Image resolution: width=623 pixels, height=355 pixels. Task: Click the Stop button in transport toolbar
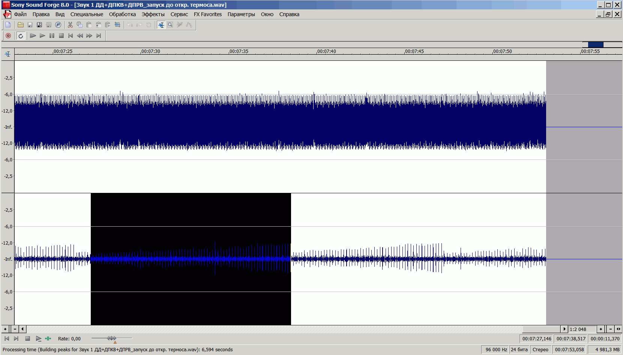[x=61, y=36]
